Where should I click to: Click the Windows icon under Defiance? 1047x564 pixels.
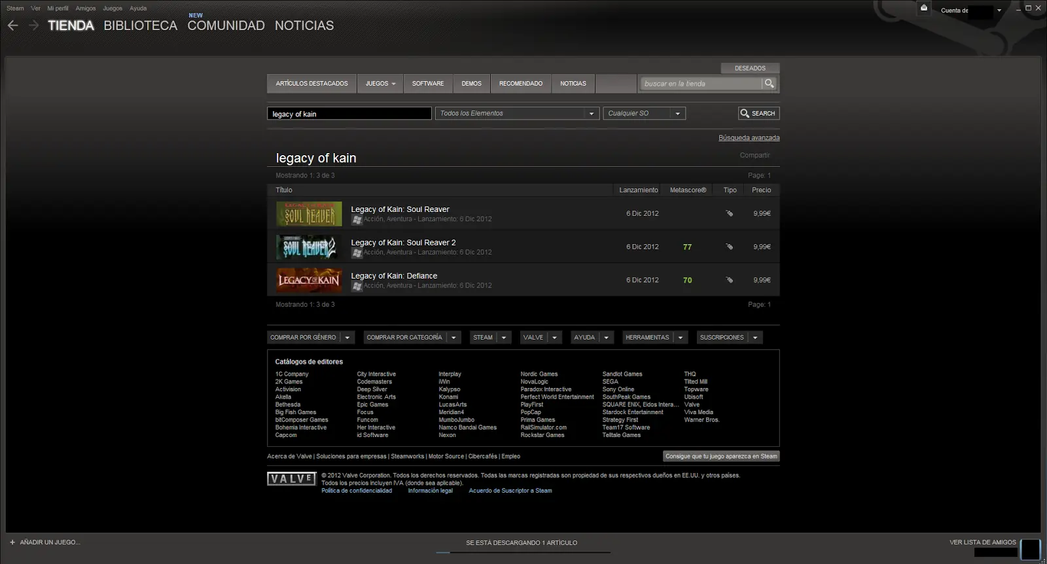point(357,287)
